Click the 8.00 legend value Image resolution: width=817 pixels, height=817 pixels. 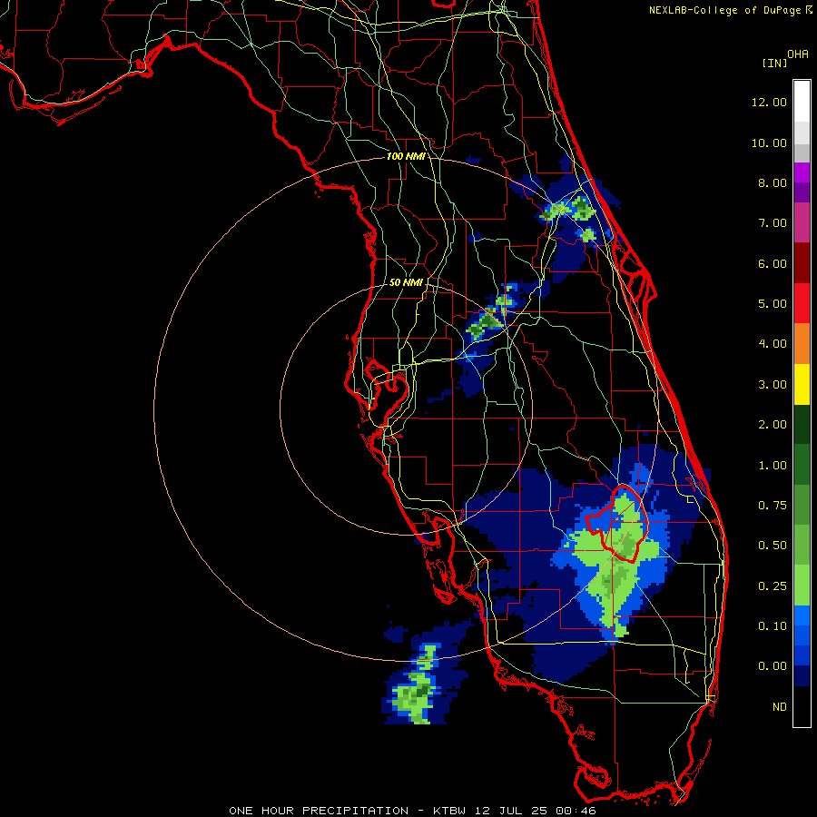coord(773,182)
